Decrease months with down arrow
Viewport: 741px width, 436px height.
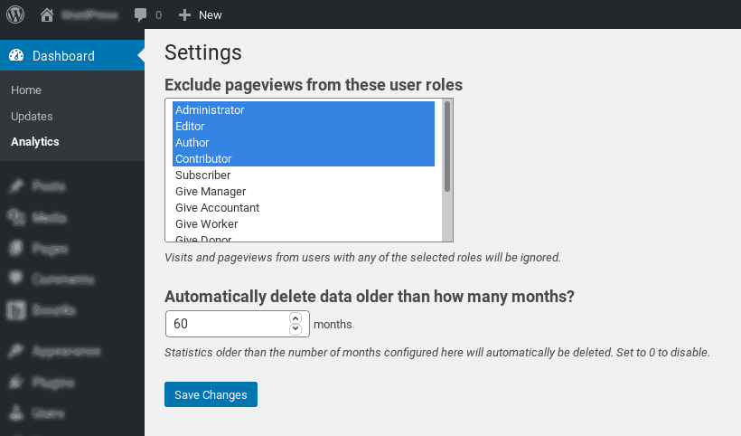pos(295,328)
